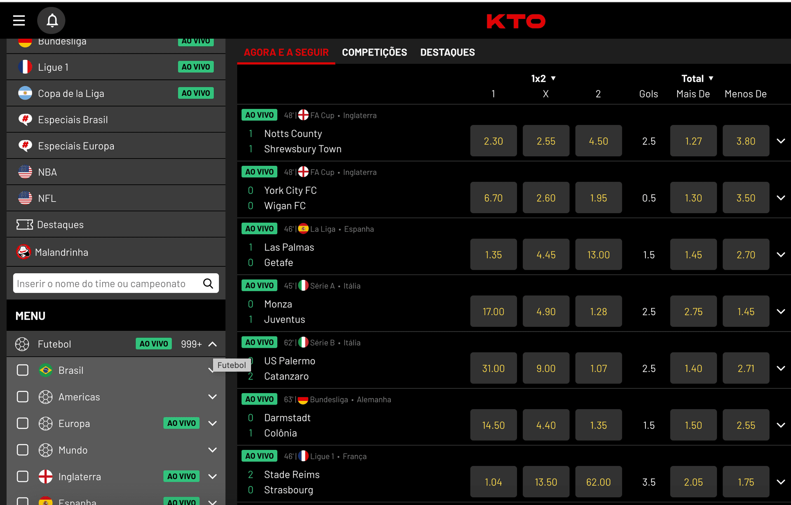Open Malandrinha from sidebar
This screenshot has width=791, height=505.
(116, 251)
